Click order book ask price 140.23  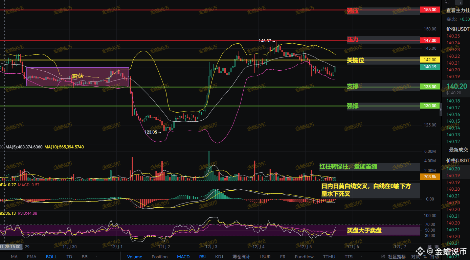453,49
